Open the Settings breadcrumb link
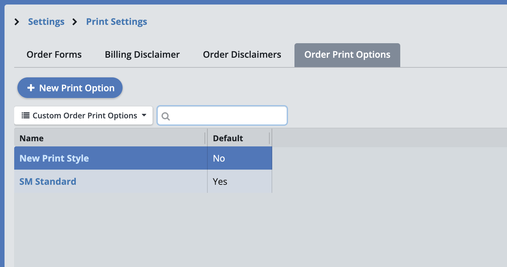Viewport: 507px width, 267px height. point(46,22)
